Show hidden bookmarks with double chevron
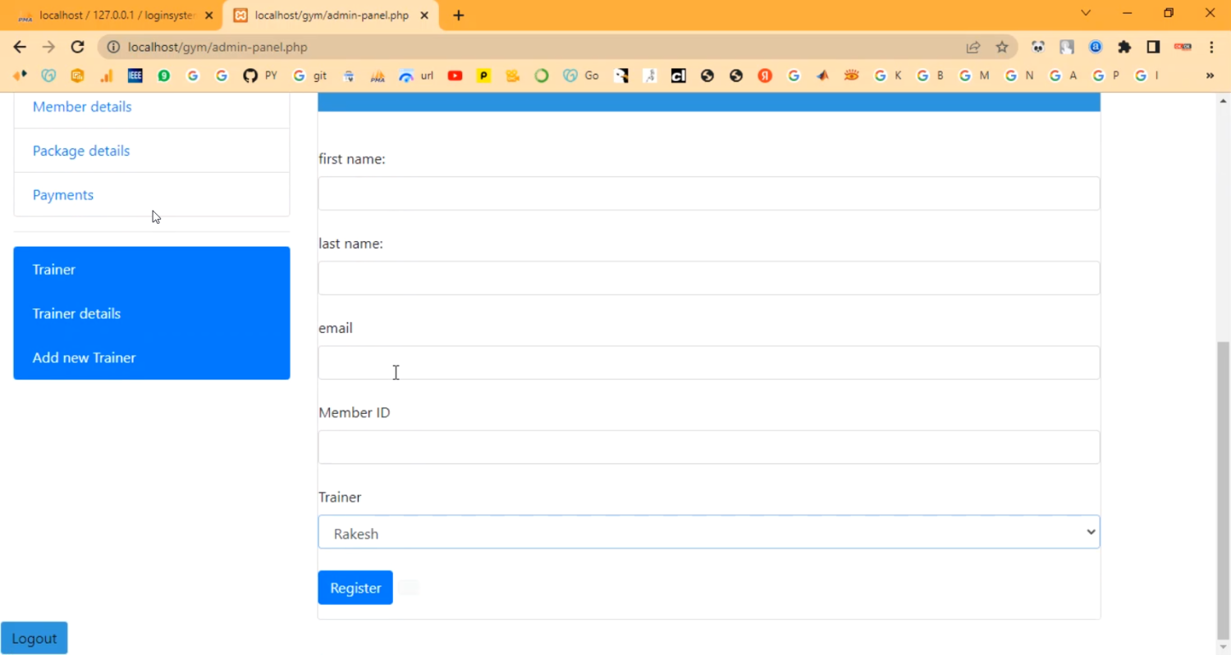This screenshot has width=1231, height=655. (1210, 75)
